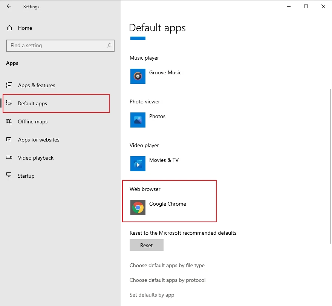This screenshot has width=332, height=306.
Task: Click the Photo viewer heading text
Action: pos(145,101)
